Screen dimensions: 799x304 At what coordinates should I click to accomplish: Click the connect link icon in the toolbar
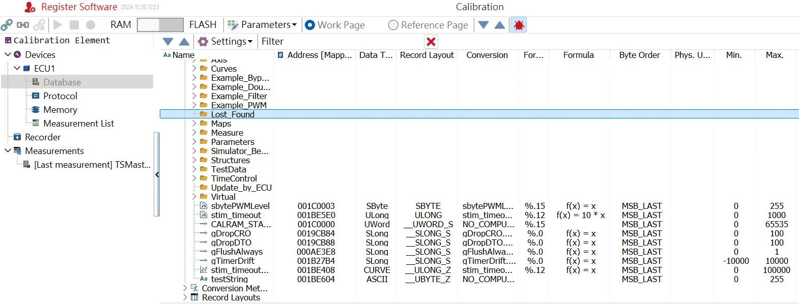point(7,24)
